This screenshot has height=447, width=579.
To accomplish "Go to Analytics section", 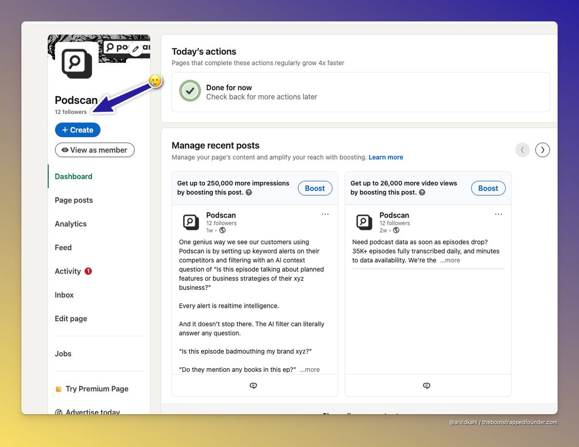I will click(x=70, y=224).
